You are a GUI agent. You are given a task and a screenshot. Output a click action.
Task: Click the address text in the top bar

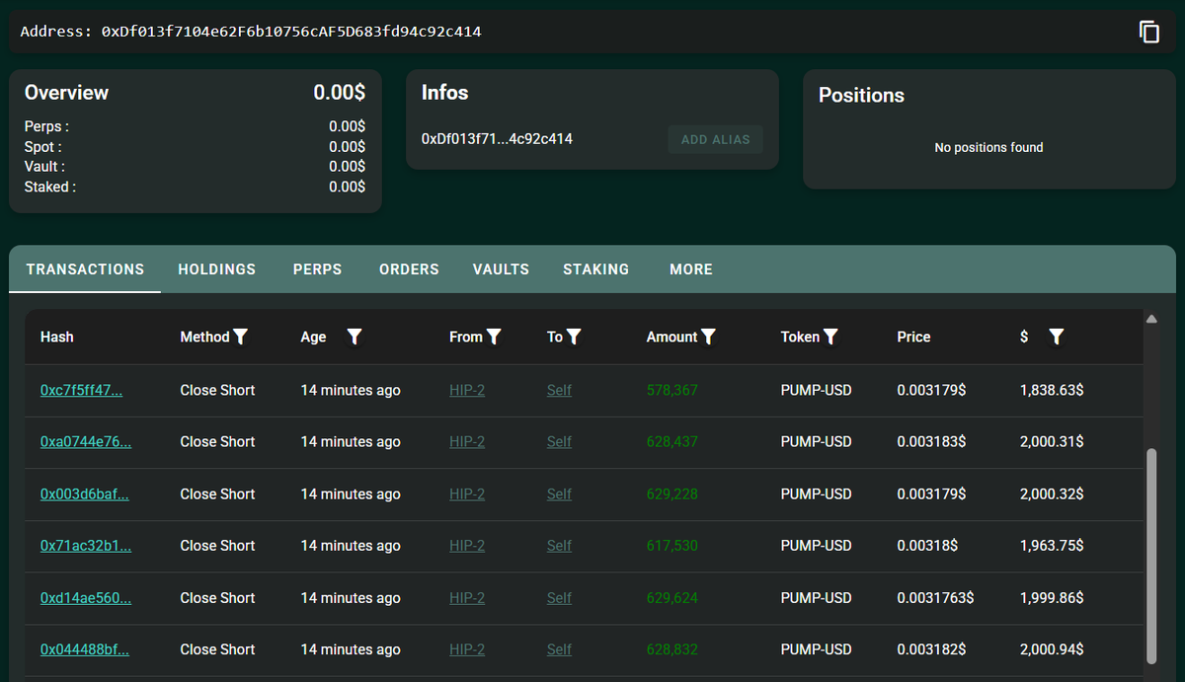point(251,32)
